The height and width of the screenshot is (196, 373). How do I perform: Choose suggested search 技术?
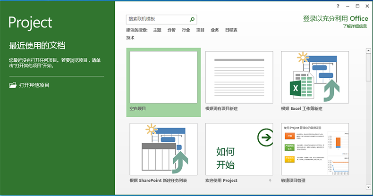[130, 38]
